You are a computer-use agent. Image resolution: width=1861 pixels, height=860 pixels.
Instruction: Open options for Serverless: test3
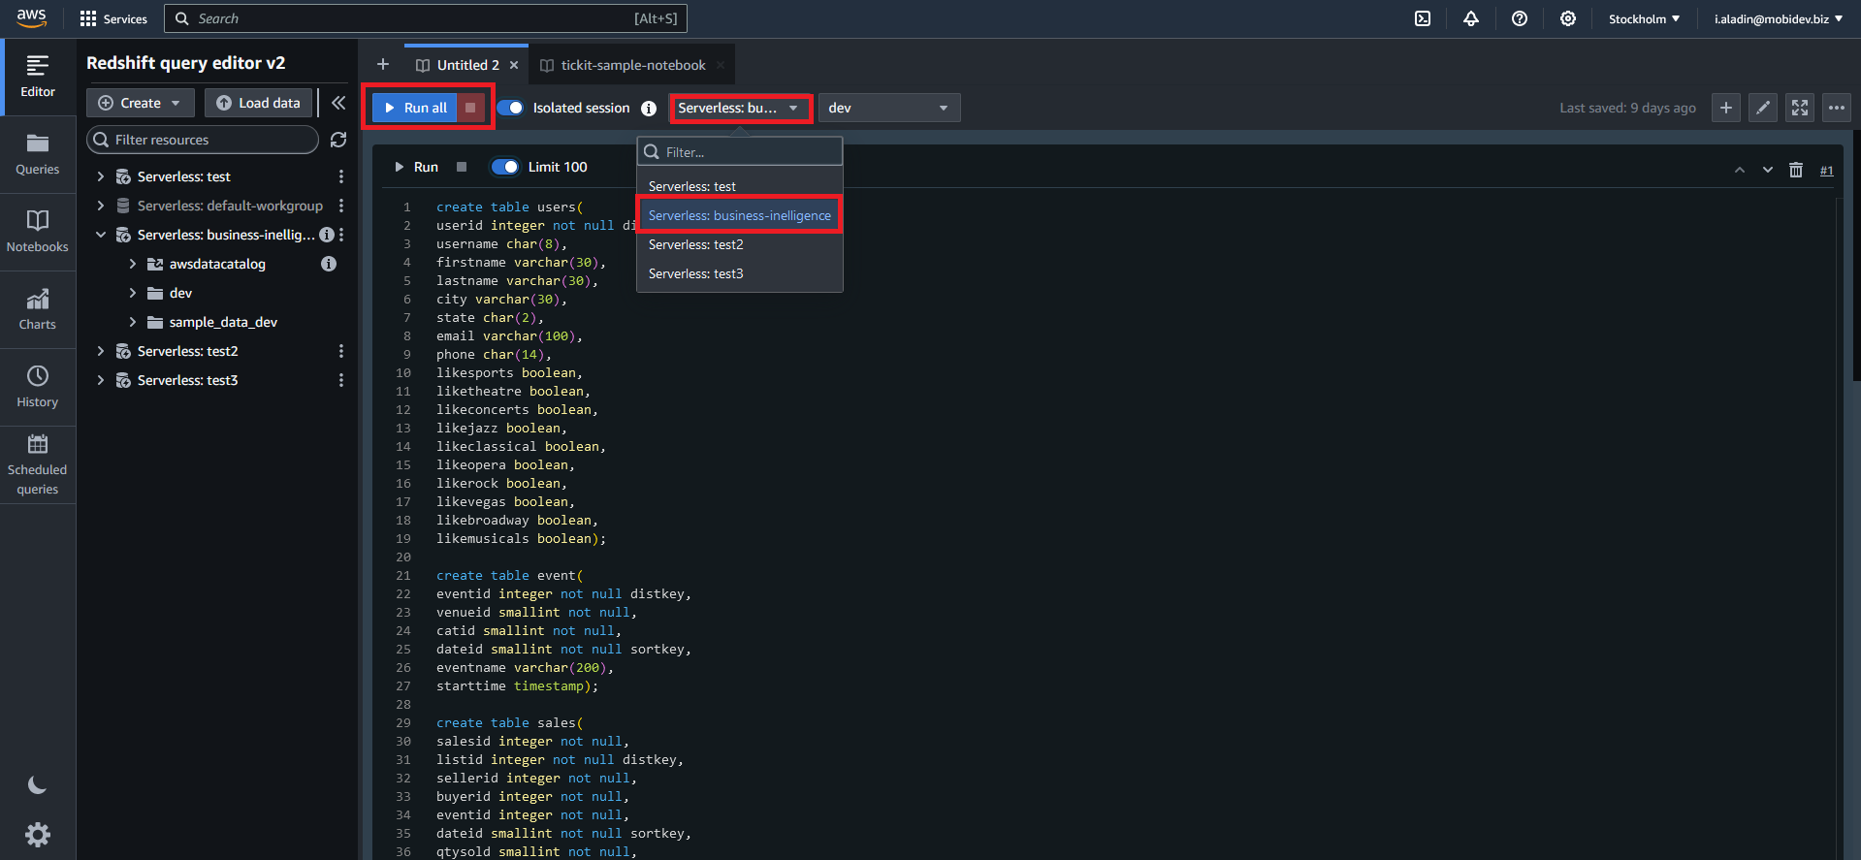(x=341, y=380)
